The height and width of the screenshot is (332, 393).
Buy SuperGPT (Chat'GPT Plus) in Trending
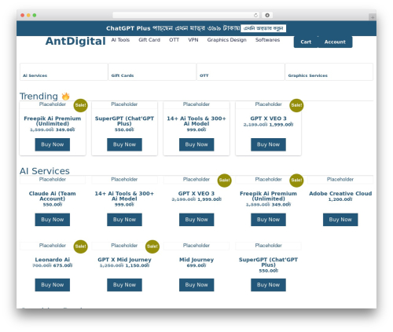click(x=124, y=144)
